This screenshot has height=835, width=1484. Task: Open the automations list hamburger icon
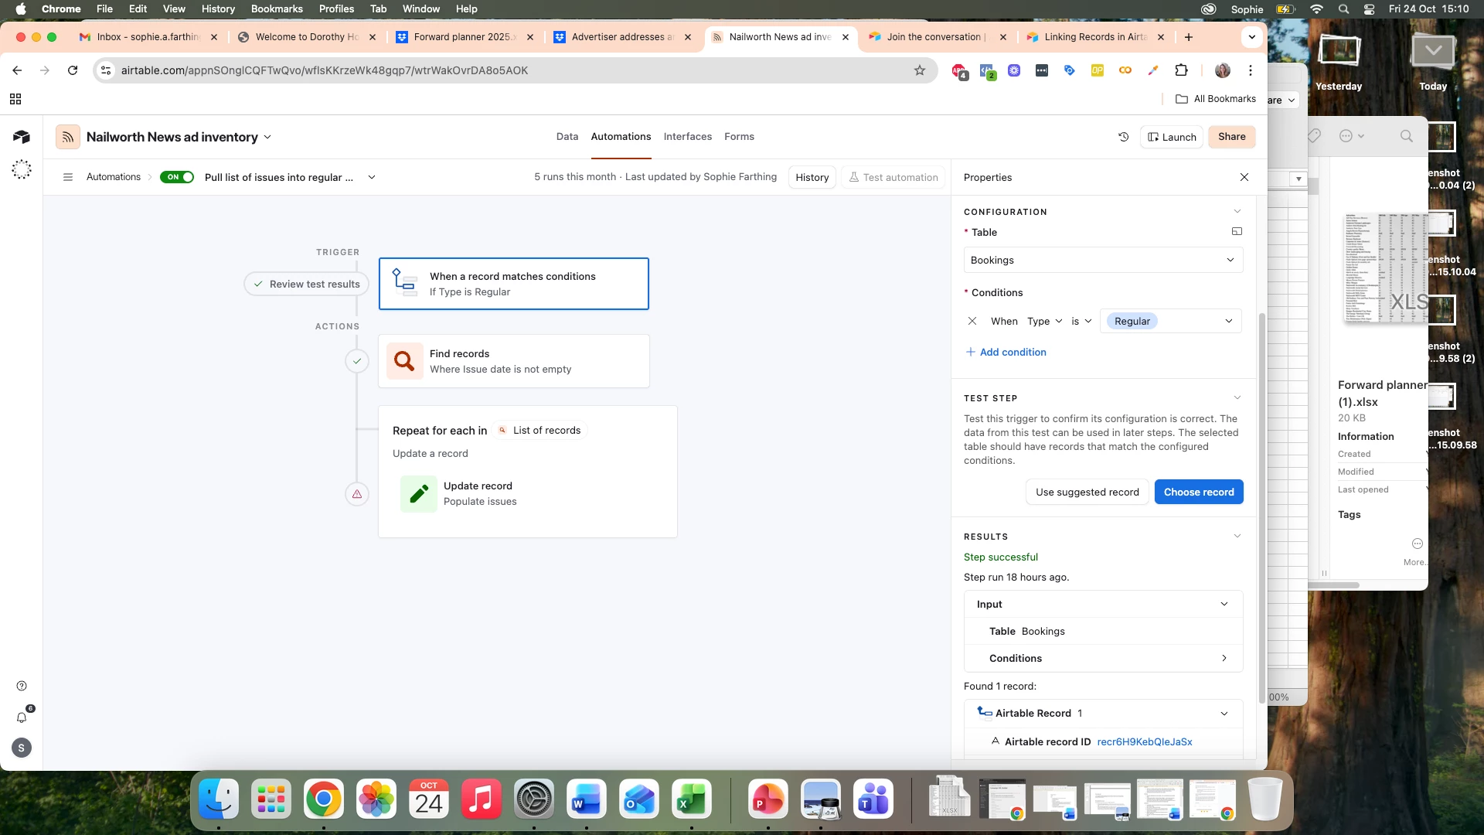tap(68, 177)
